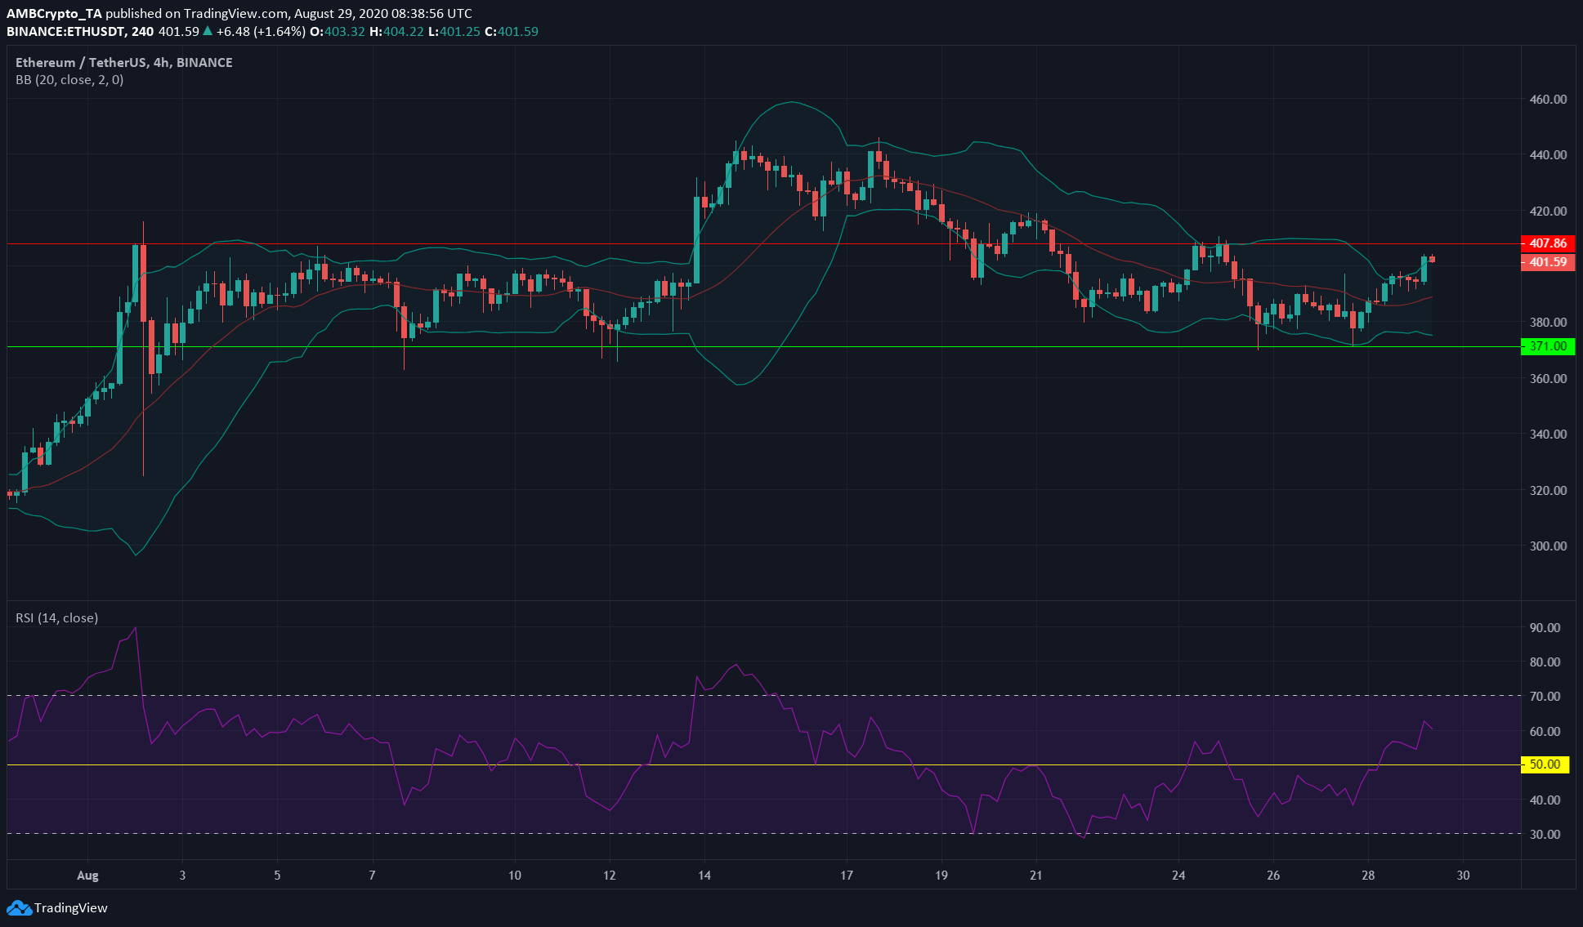Click date 26 on the time axis

click(1272, 876)
